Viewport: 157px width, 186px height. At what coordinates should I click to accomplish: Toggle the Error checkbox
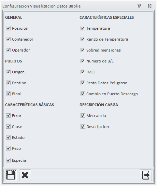8,116
